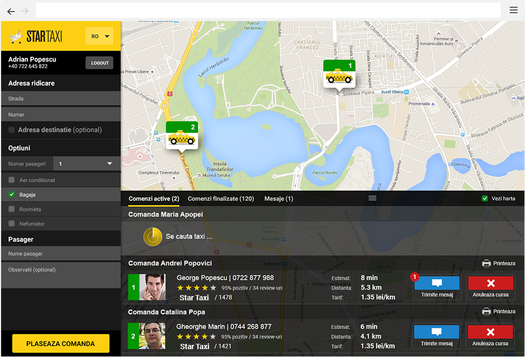Click the Comanda Andrei Popovici header
Screen dimensions: 525x357
(170, 264)
